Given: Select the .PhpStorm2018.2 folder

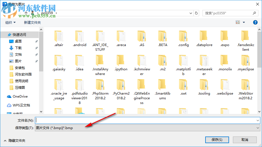Looking at the screenshot, I should (100, 89).
